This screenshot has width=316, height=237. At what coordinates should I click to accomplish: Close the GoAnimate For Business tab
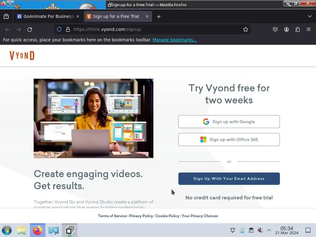click(x=78, y=17)
